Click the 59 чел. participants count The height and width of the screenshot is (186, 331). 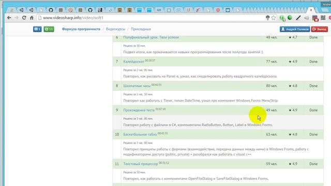pyautogui.click(x=272, y=164)
